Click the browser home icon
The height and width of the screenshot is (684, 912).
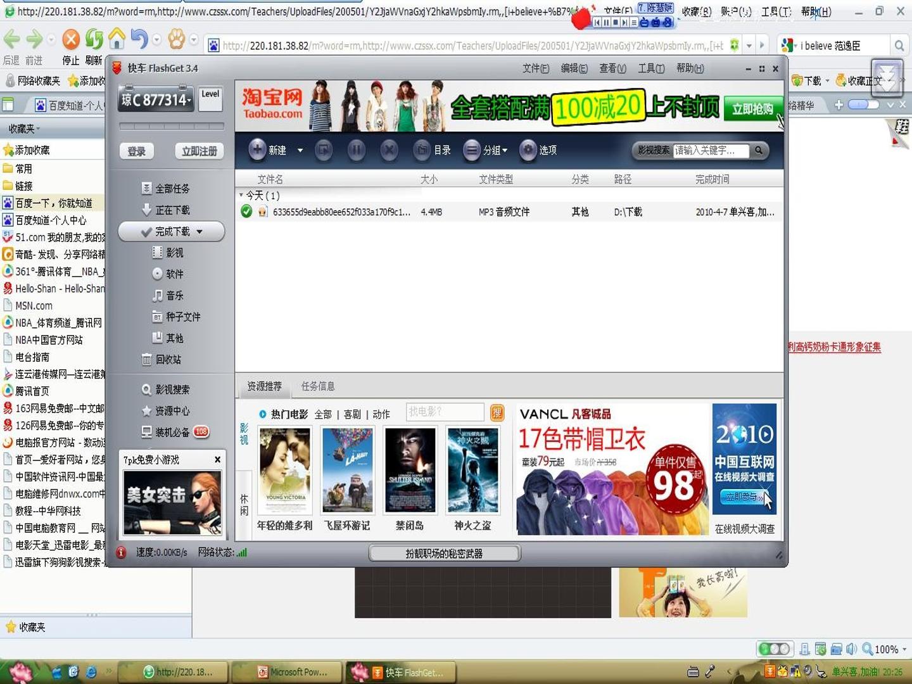pos(117,39)
